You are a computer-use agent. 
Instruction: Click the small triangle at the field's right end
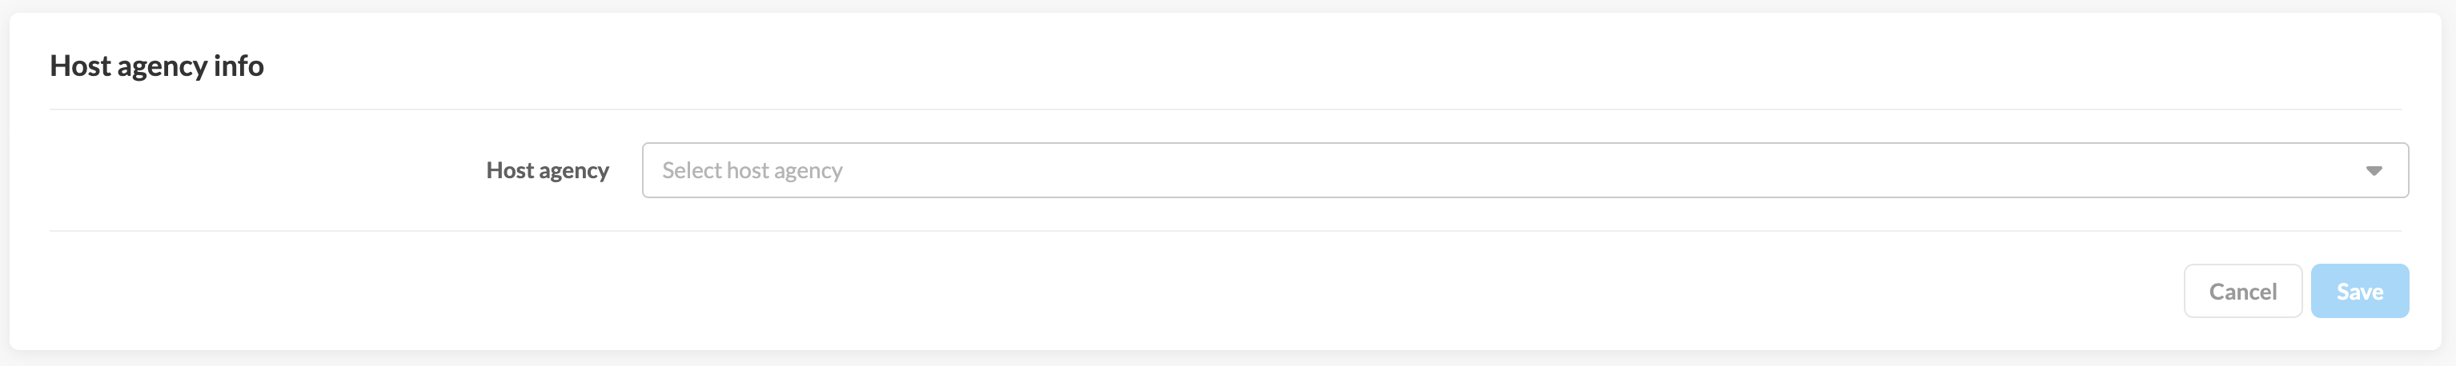pos(2373,171)
